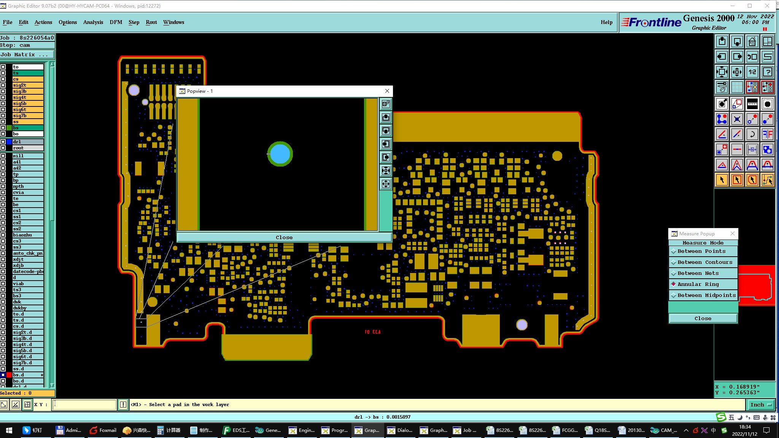Toggle checkbox for the sig2t layer
The width and height of the screenshot is (779, 438).
tap(3, 85)
